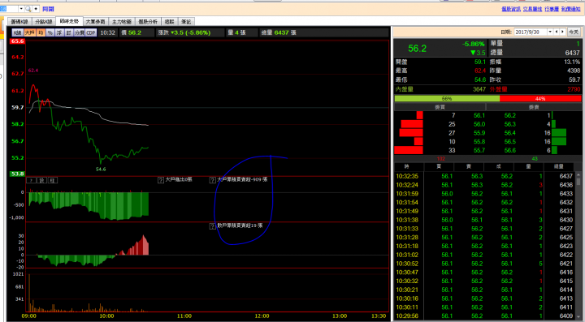Select the 即時走勢 tab

pyautogui.click(x=69, y=21)
